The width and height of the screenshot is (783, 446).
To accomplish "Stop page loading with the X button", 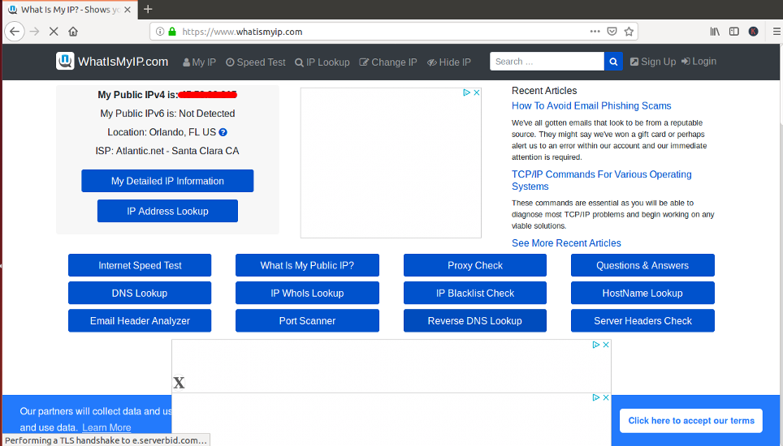I will tap(54, 32).
